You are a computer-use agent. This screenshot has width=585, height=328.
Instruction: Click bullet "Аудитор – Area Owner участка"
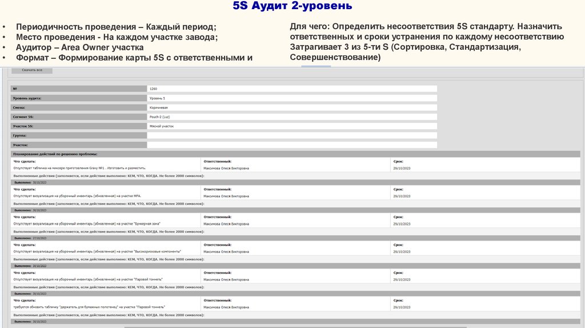(80, 47)
